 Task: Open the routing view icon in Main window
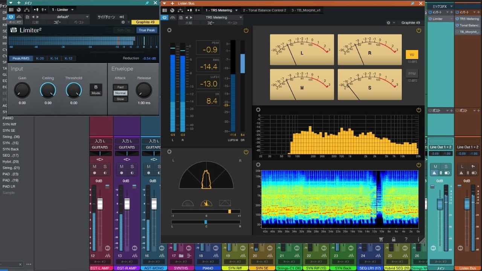pos(27,9)
